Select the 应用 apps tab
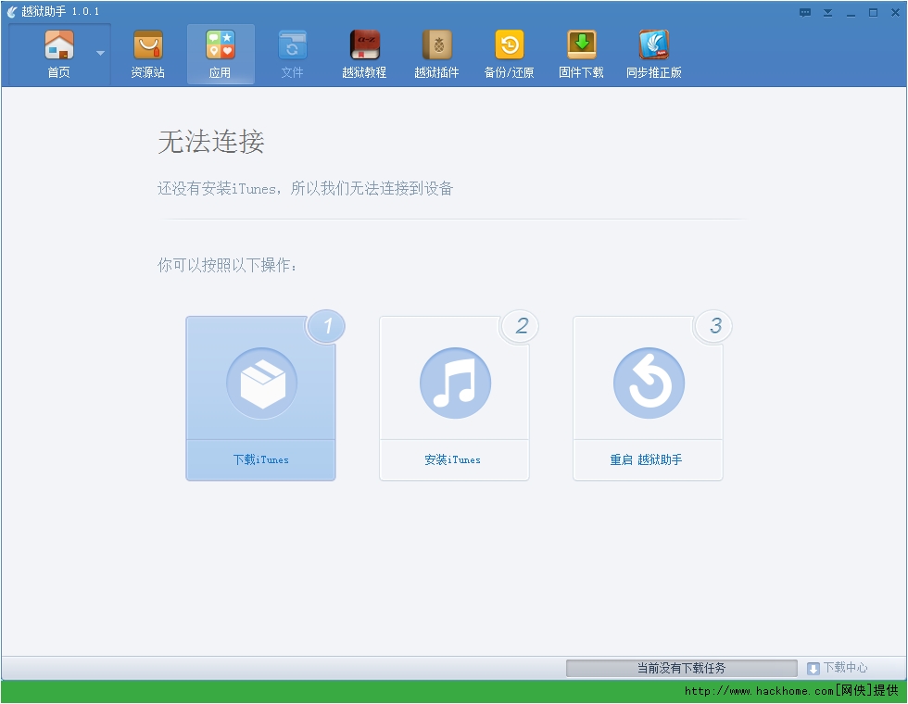The width and height of the screenshot is (908, 704). (x=221, y=55)
